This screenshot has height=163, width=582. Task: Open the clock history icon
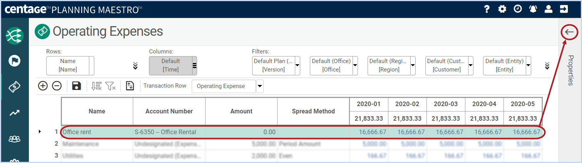pos(518,9)
